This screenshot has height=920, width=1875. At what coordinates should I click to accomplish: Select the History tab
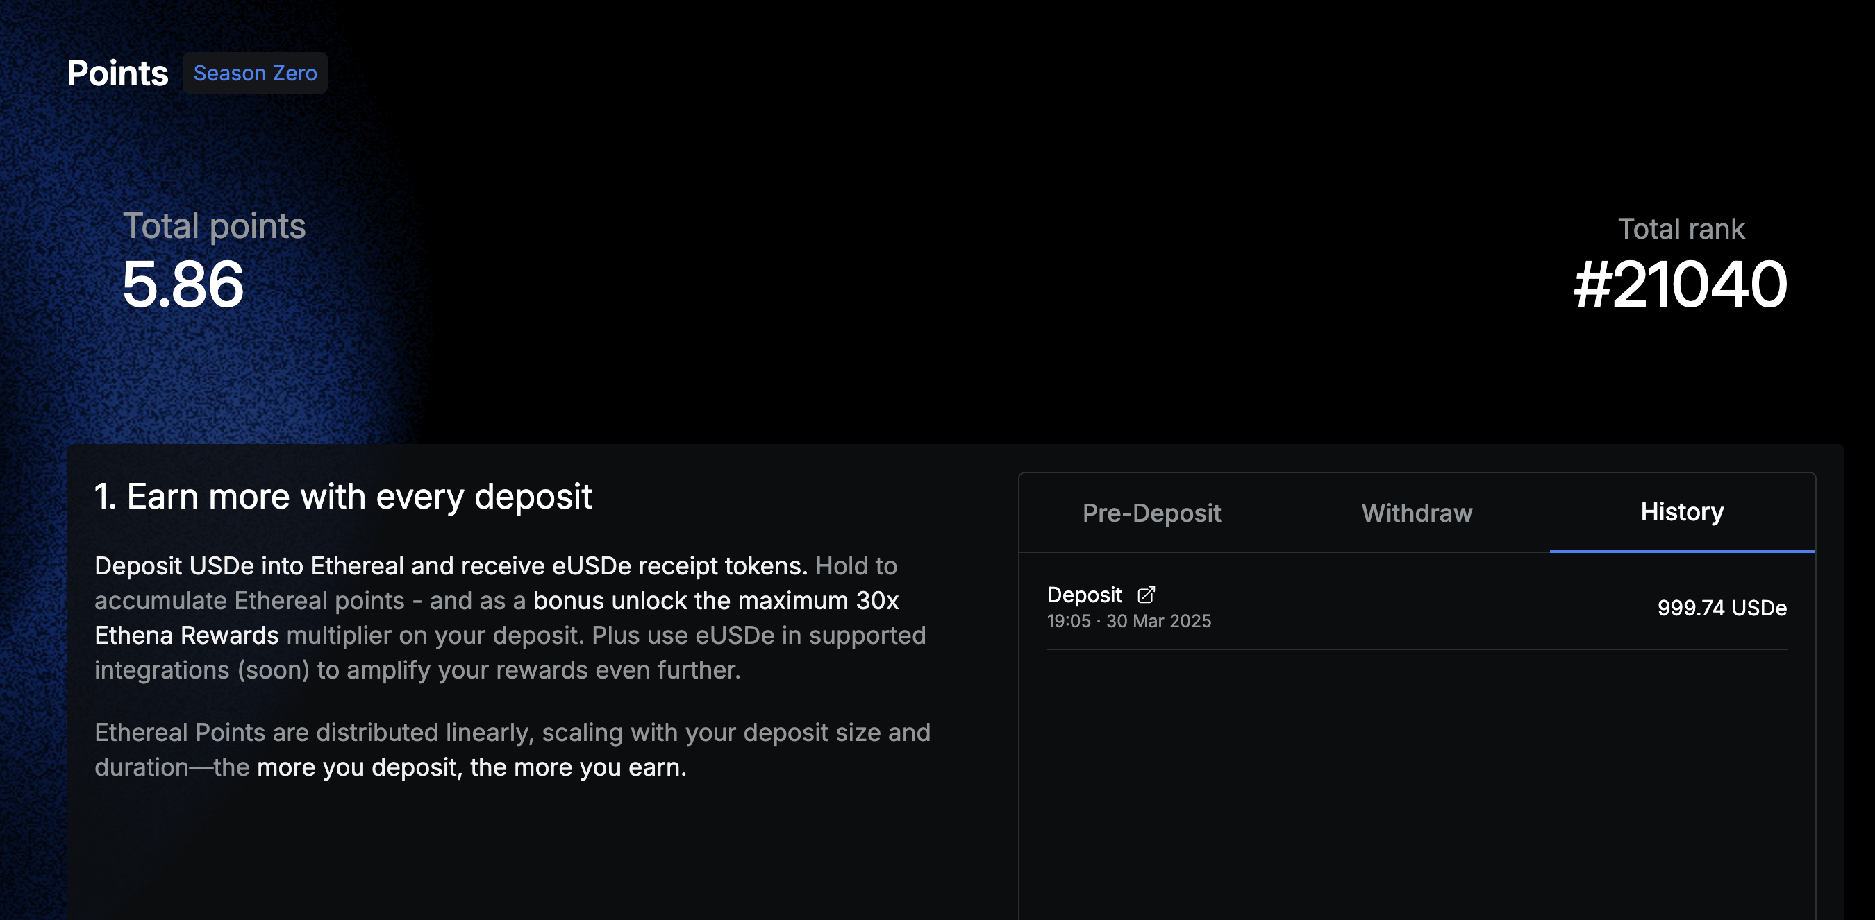[1681, 512]
